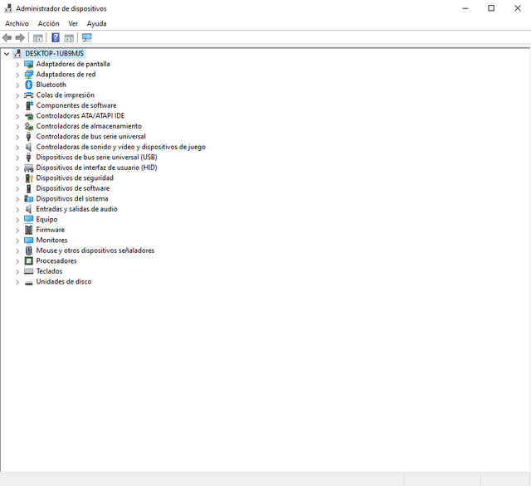Click the Colas de impresión printer icon
The image size is (531, 486).
pos(29,95)
